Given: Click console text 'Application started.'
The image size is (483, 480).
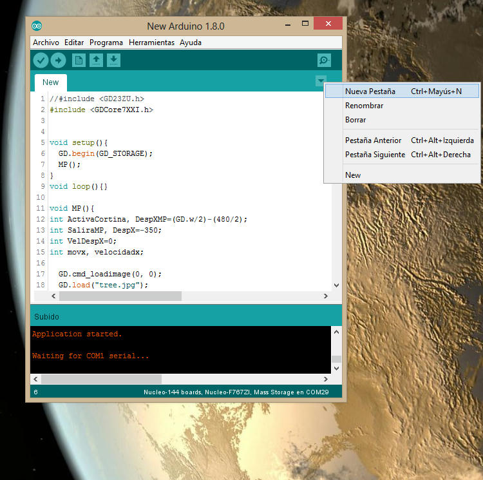Looking at the screenshot, I should pos(77,334).
